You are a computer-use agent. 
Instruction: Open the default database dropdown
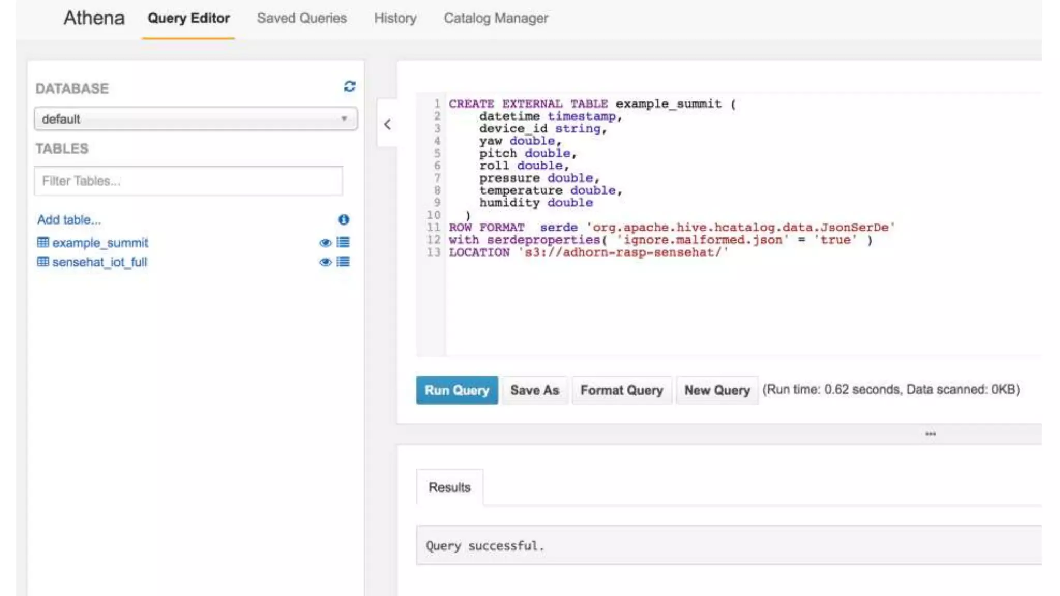195,119
